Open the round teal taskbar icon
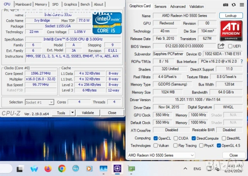Screen dimensions: 248x176 click(76, 168)
